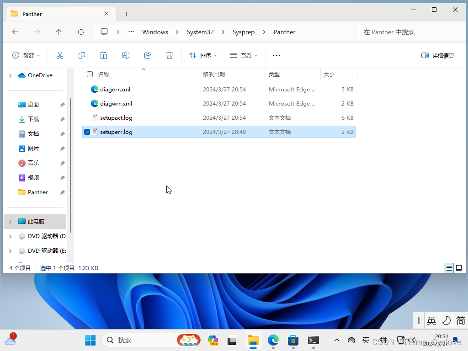Expand the This PC tree node
Viewport: 468px width, 351px height.
11,222
